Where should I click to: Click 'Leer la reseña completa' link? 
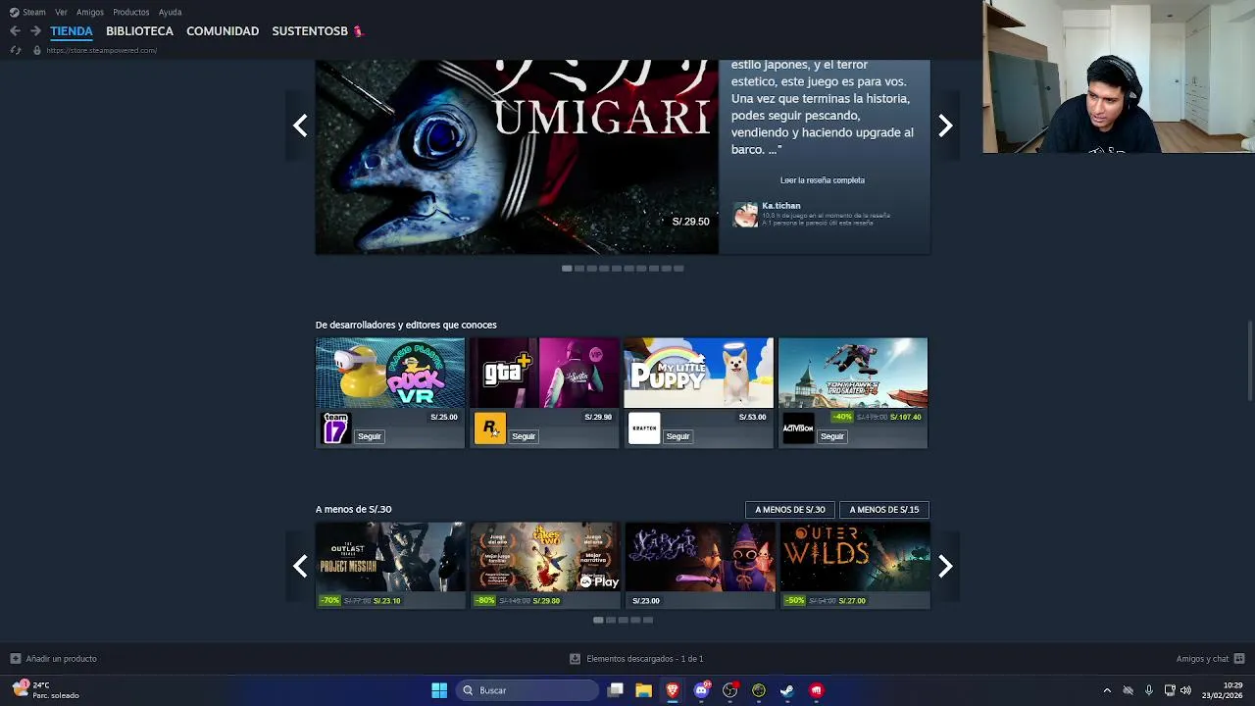[x=823, y=180]
